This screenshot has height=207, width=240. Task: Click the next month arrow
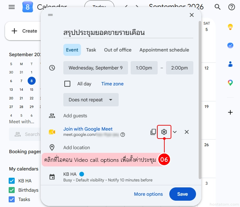(137, 7)
